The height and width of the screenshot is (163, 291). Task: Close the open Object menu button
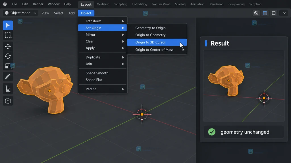click(x=86, y=13)
